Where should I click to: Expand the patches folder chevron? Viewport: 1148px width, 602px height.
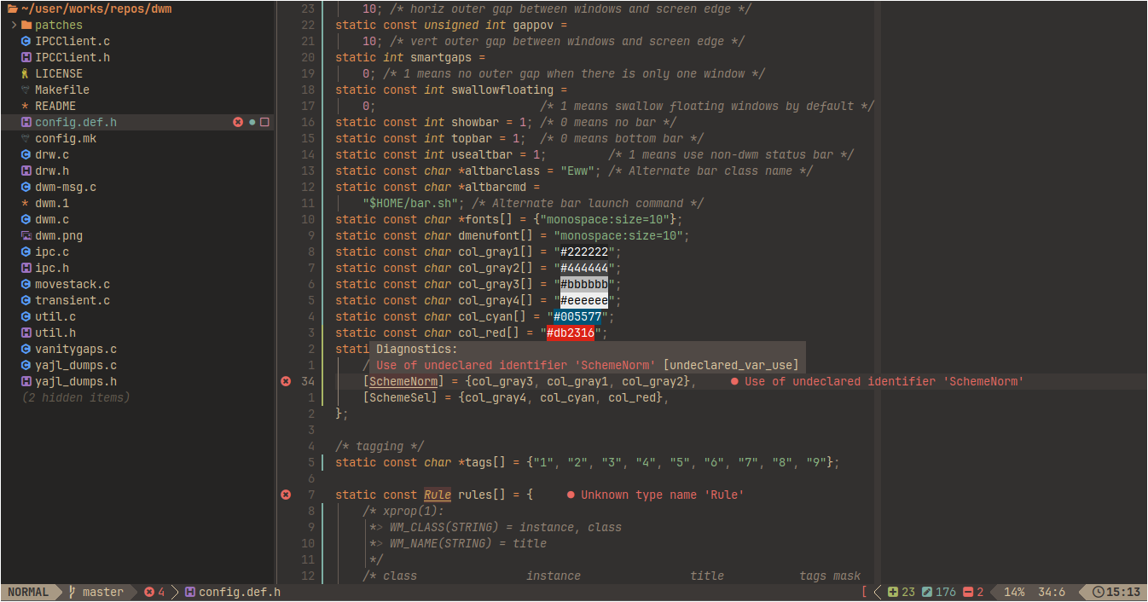click(x=14, y=25)
